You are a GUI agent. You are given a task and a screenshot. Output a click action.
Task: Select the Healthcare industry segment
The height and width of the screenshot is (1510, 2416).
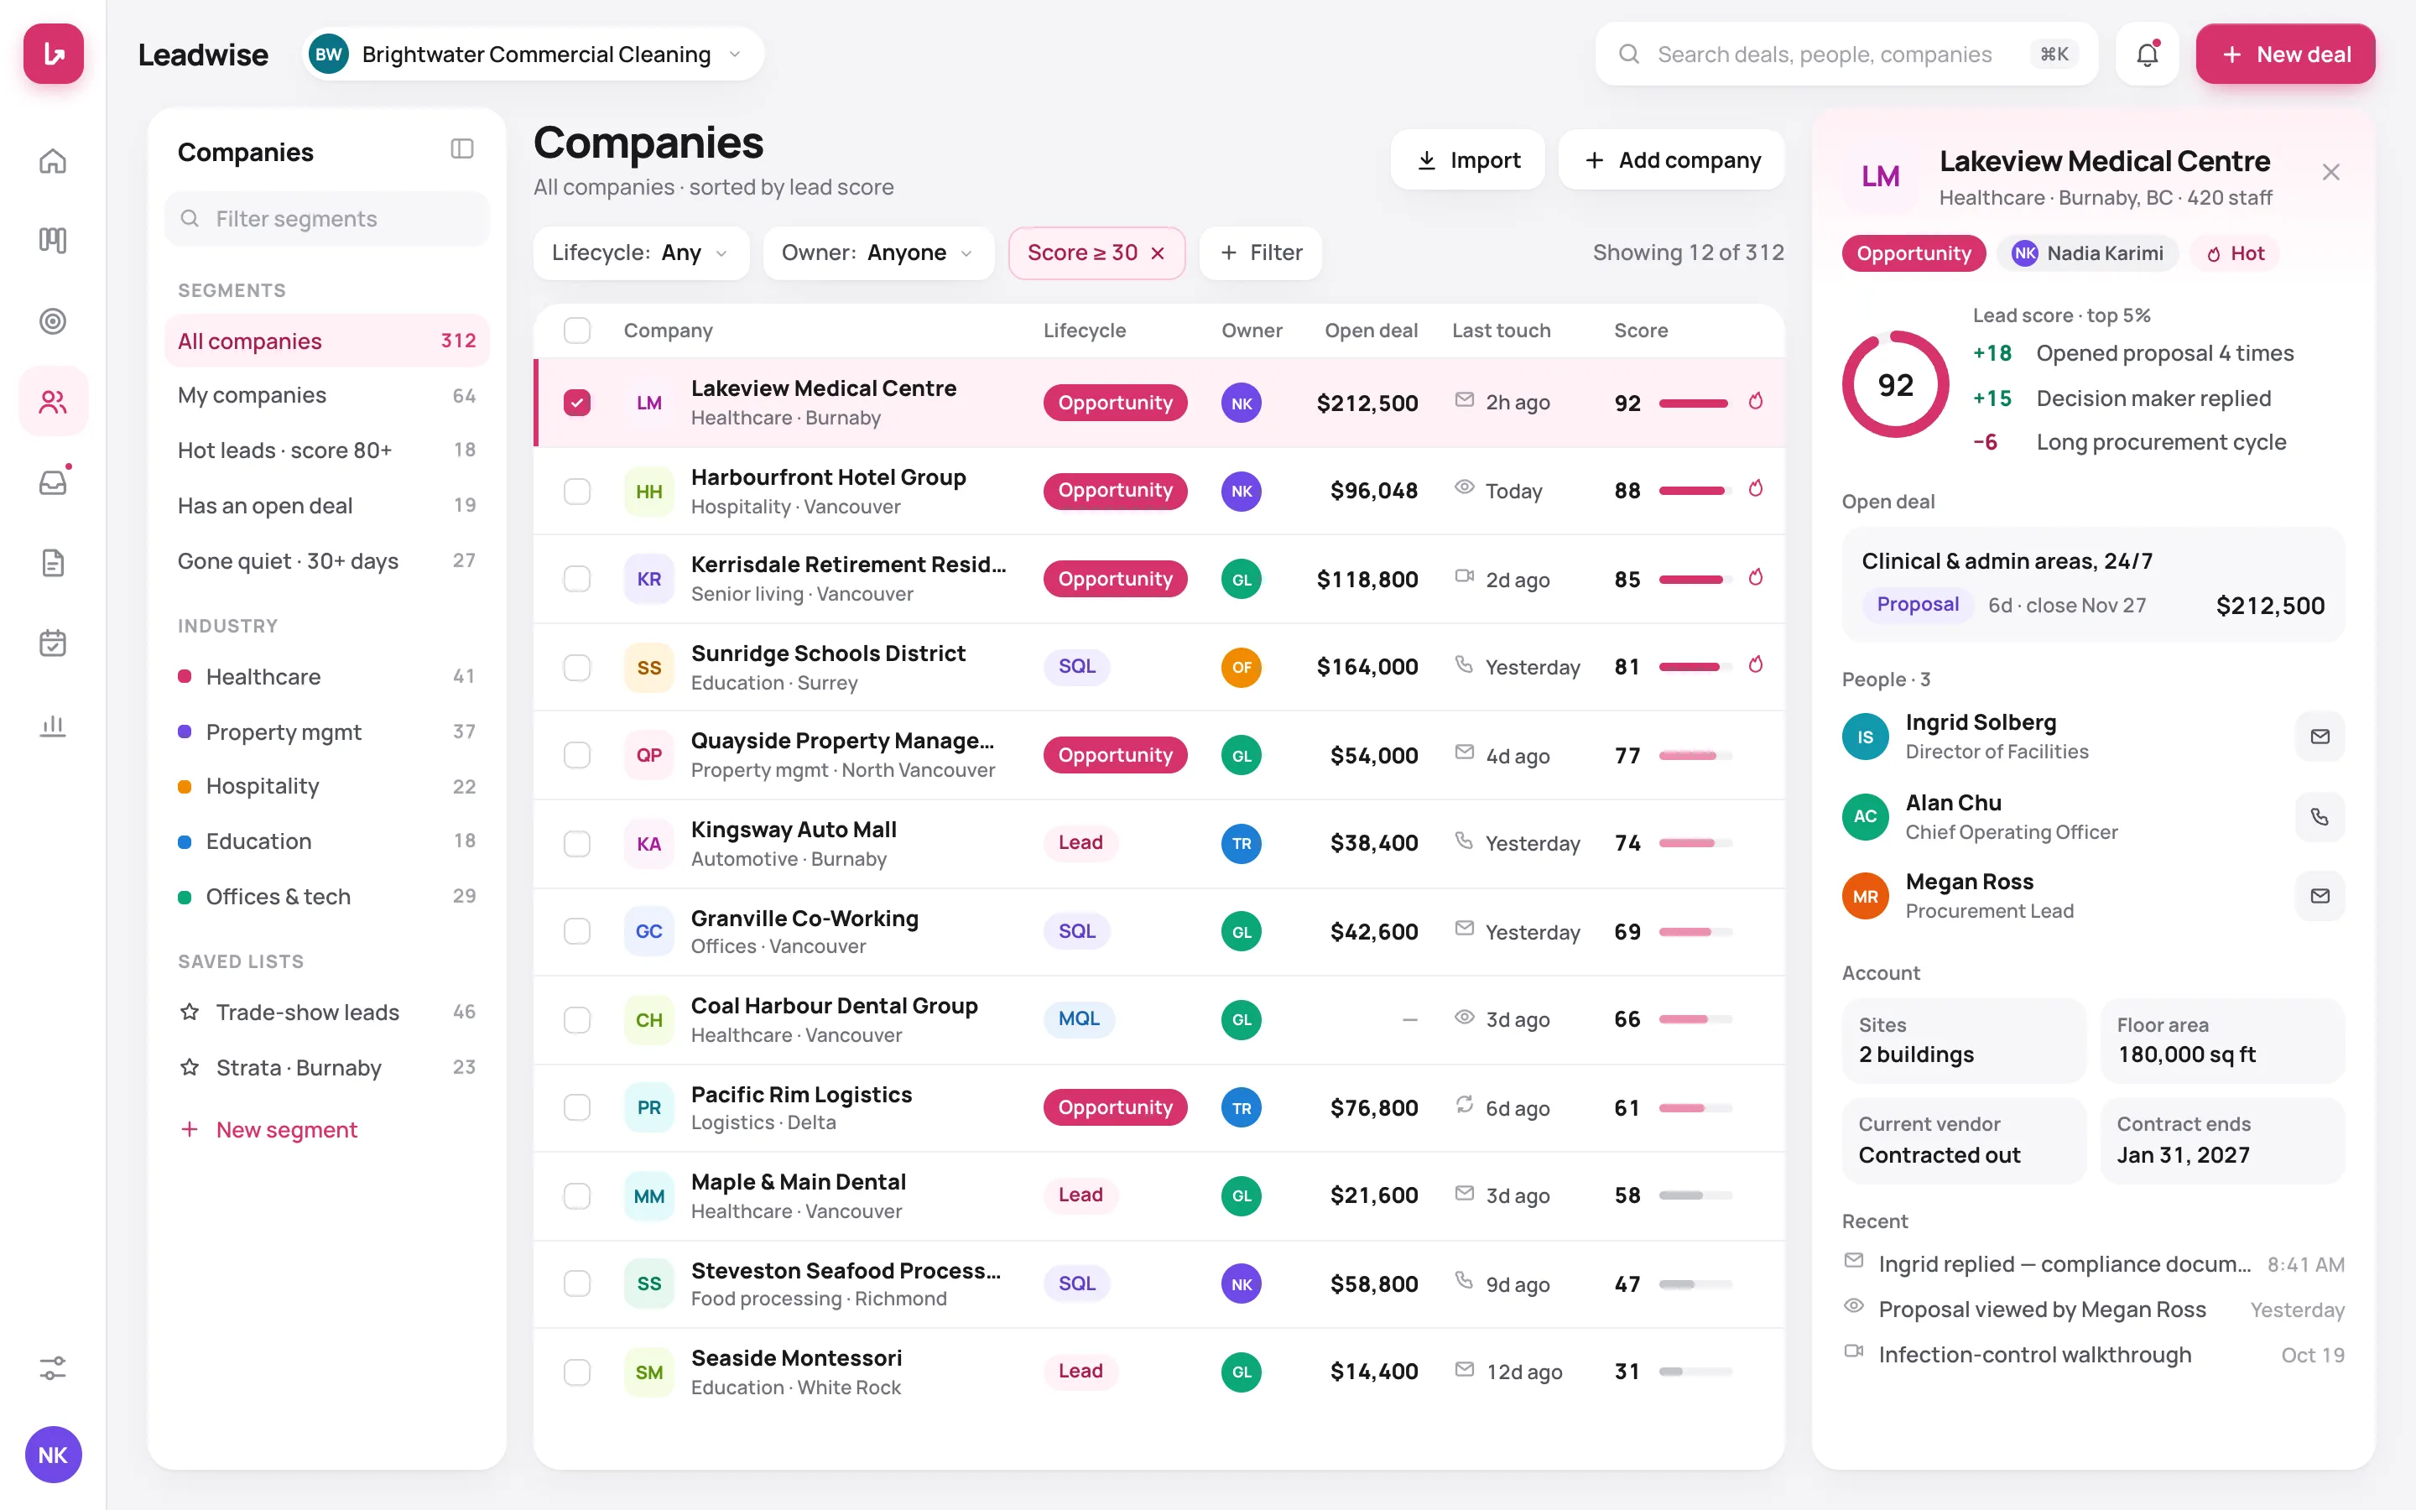pyautogui.click(x=326, y=677)
